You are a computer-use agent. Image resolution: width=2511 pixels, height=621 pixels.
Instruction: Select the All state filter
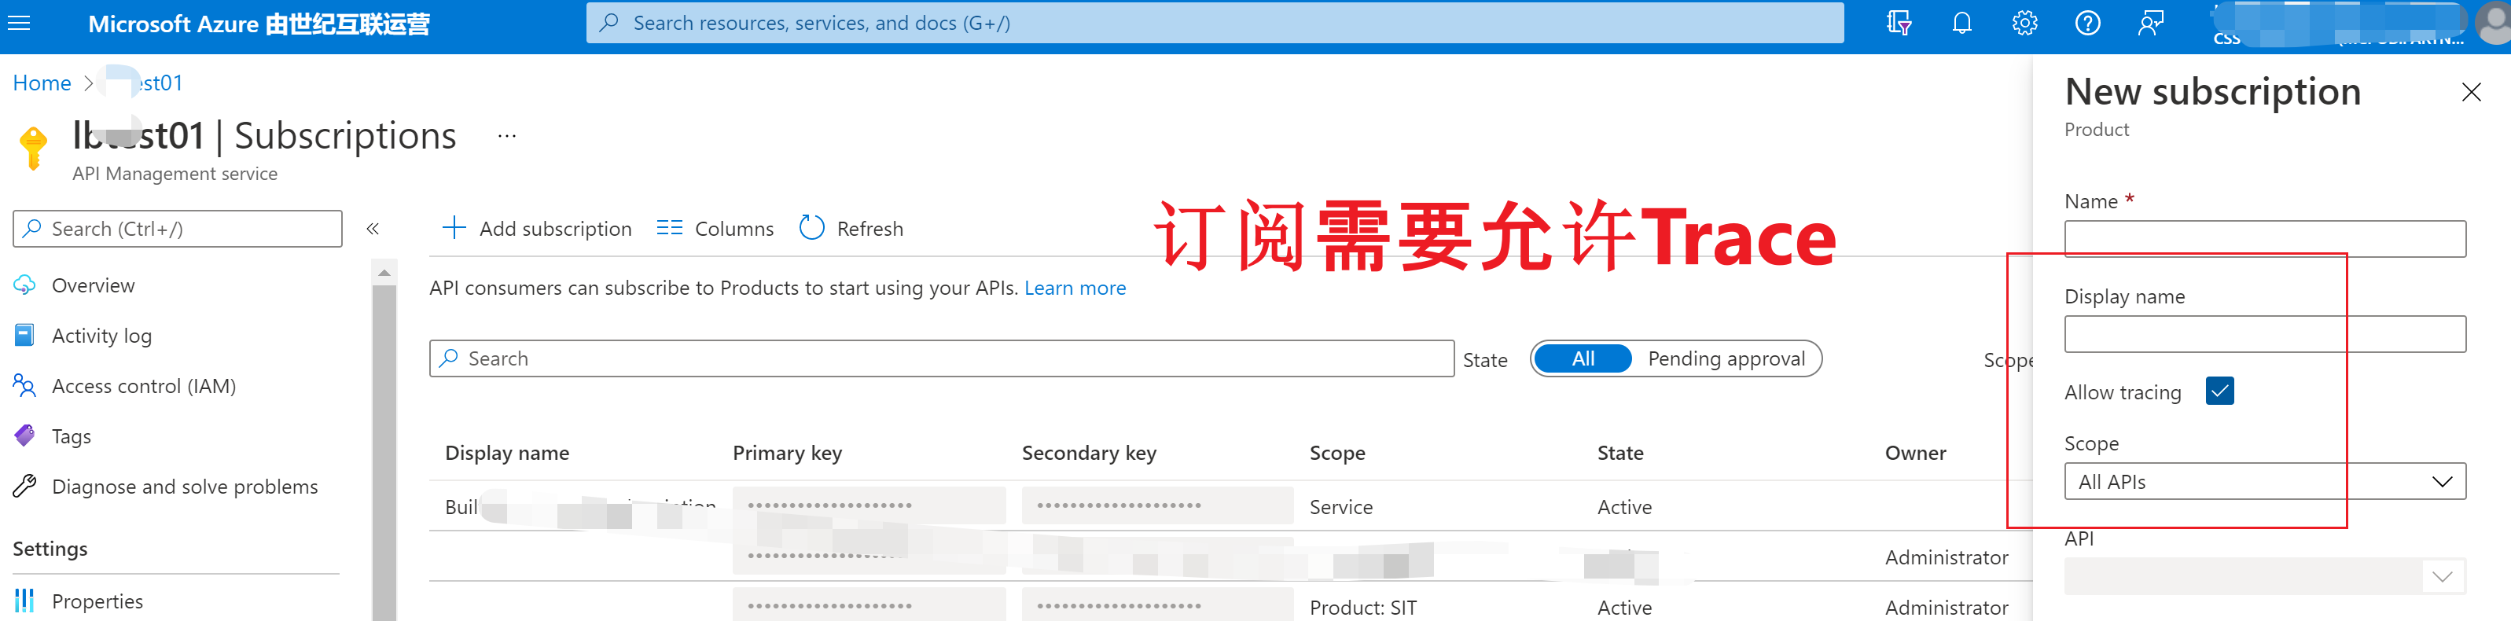(x=1582, y=358)
